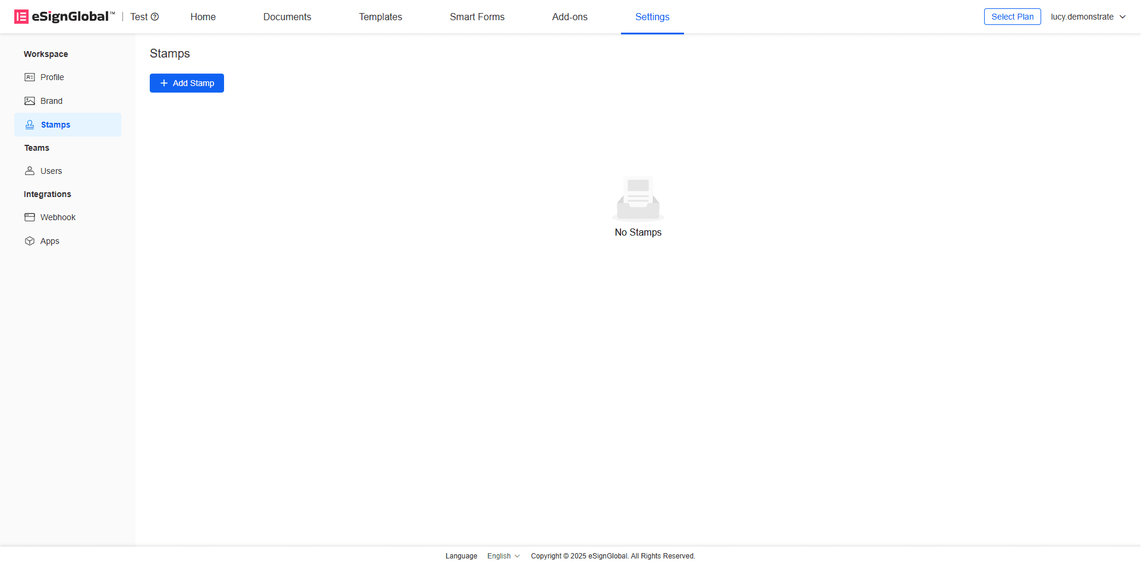Open Users via the person icon
The width and height of the screenshot is (1141, 565).
point(30,171)
